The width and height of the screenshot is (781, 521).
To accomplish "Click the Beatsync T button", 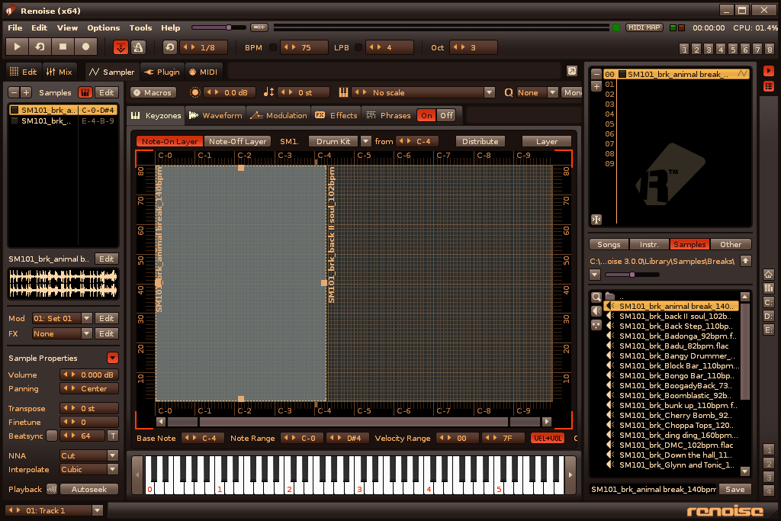I will pos(113,436).
